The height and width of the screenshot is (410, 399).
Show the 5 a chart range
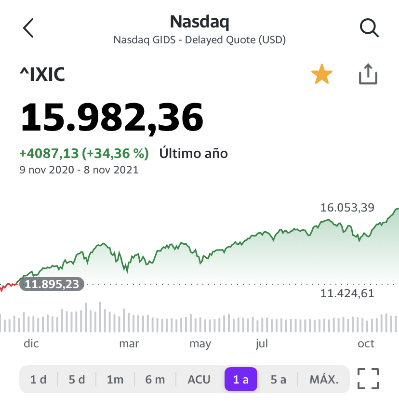click(278, 380)
